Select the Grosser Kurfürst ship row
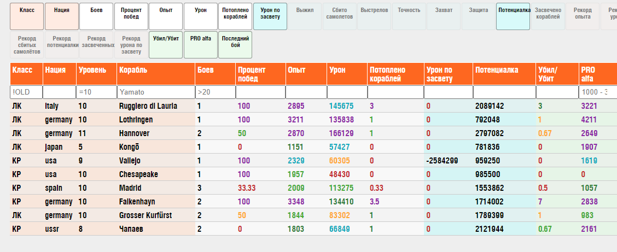The image size is (617, 252). 145,215
